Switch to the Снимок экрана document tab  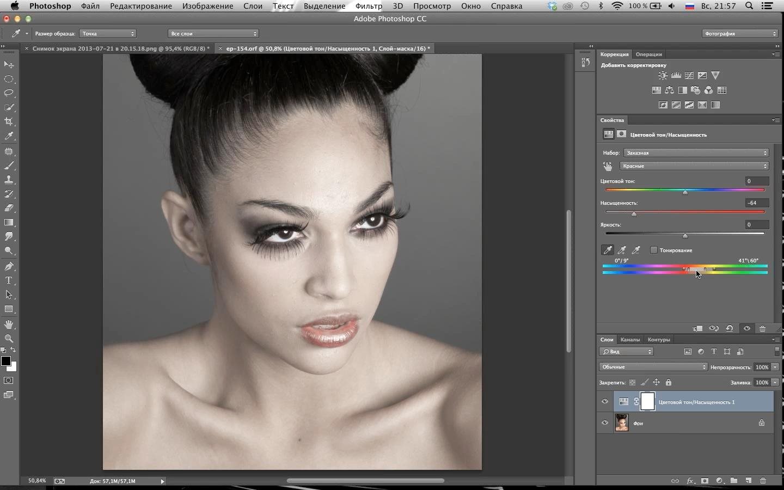121,48
